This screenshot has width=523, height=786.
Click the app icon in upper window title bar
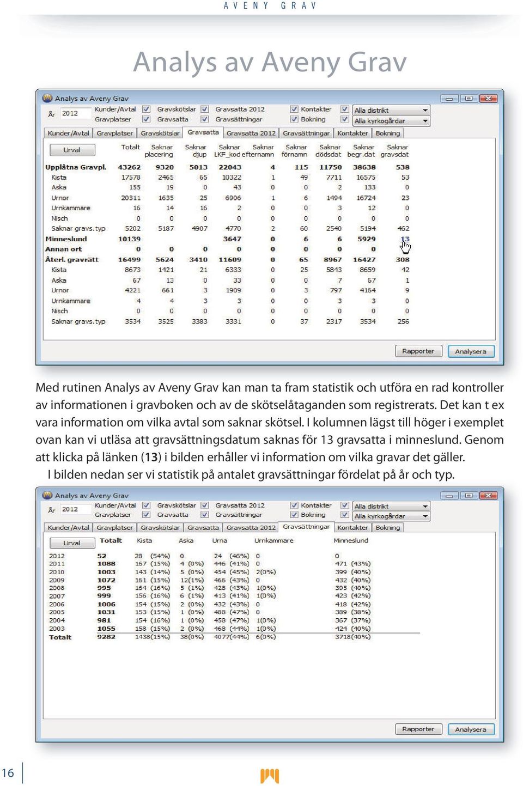pyautogui.click(x=48, y=98)
